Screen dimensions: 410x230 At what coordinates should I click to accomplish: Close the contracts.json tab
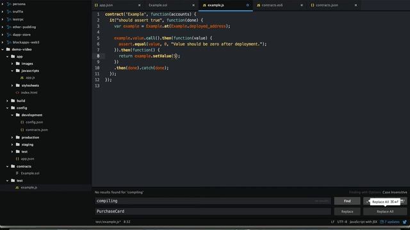tap(356, 5)
